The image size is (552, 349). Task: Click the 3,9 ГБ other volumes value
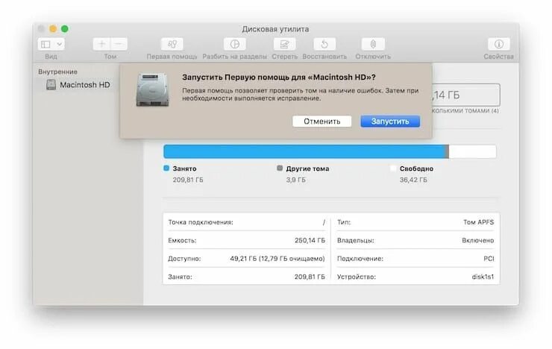(x=295, y=180)
